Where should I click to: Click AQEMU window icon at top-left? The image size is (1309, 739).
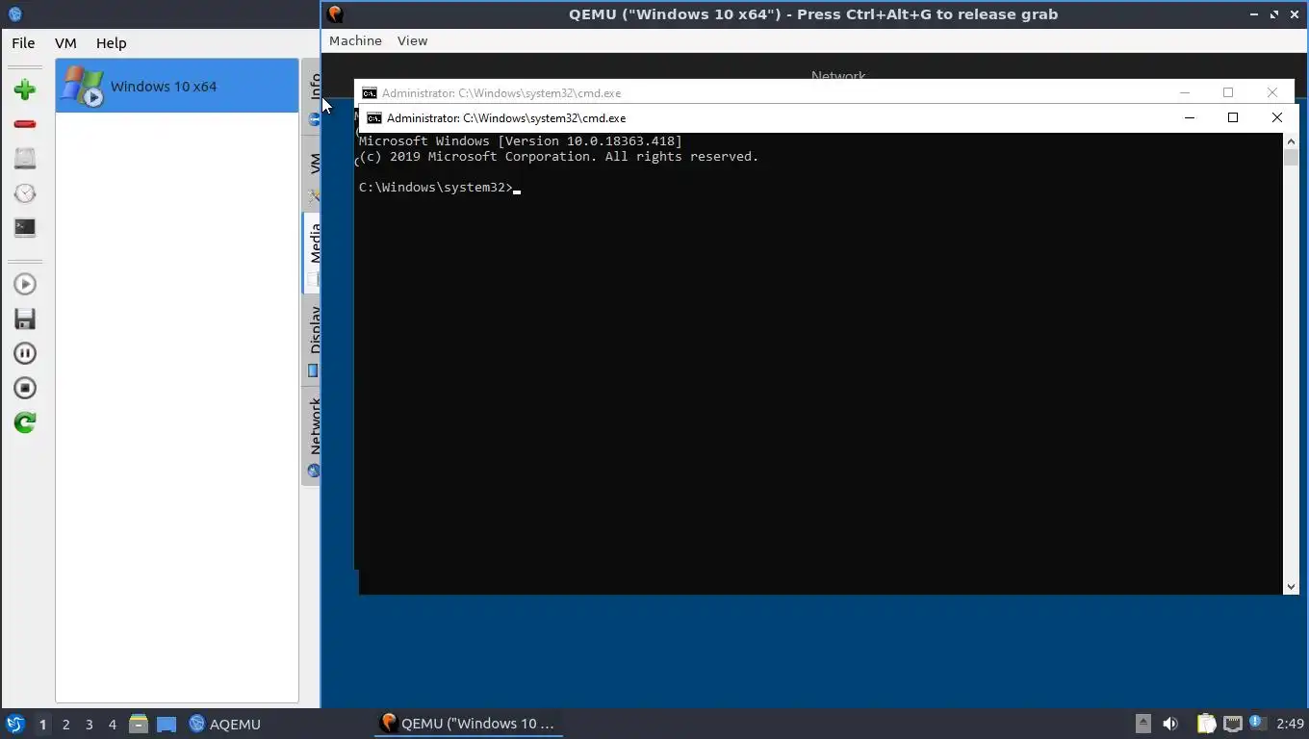pos(14,14)
